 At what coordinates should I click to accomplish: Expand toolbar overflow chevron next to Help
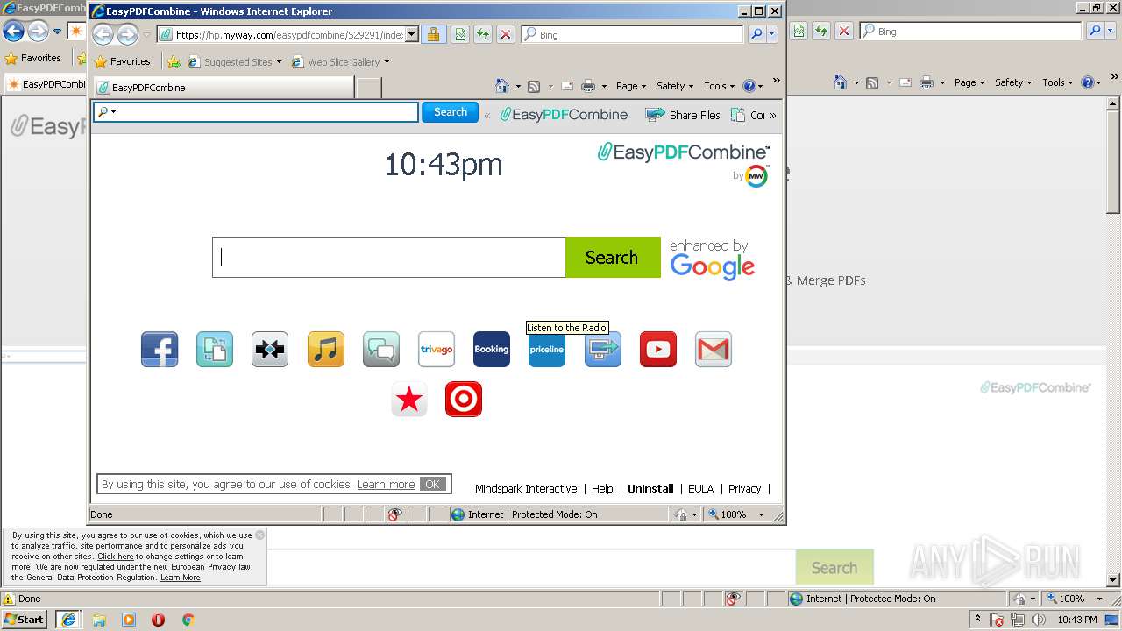(776, 82)
